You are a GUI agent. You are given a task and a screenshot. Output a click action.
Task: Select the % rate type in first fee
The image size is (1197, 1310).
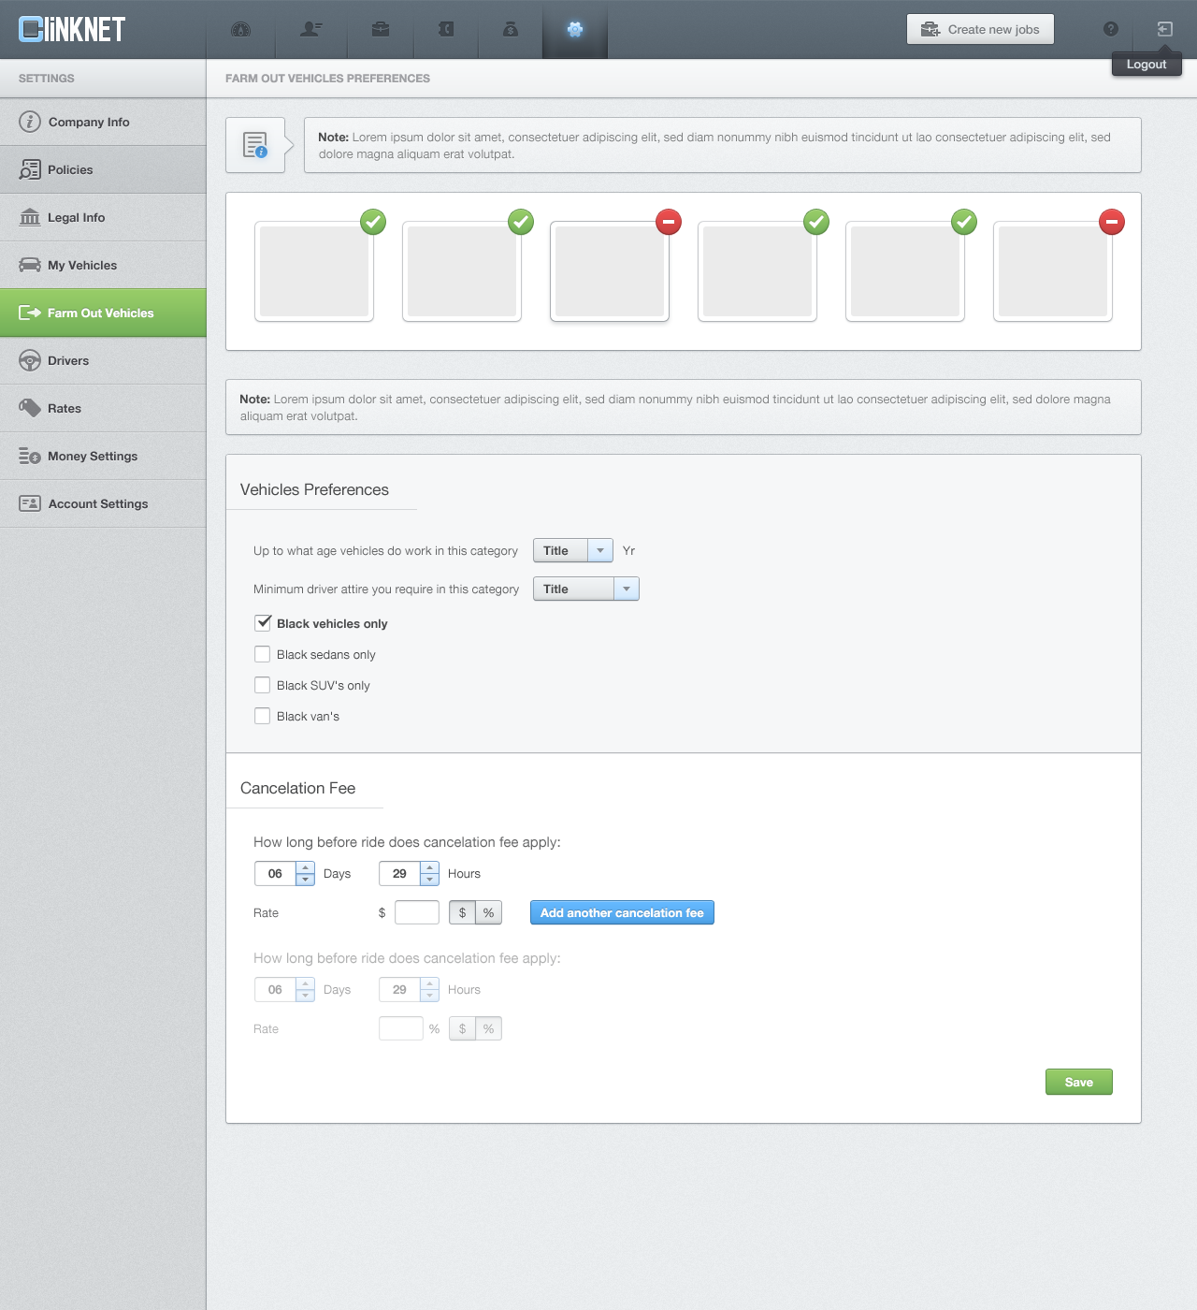click(x=489, y=912)
